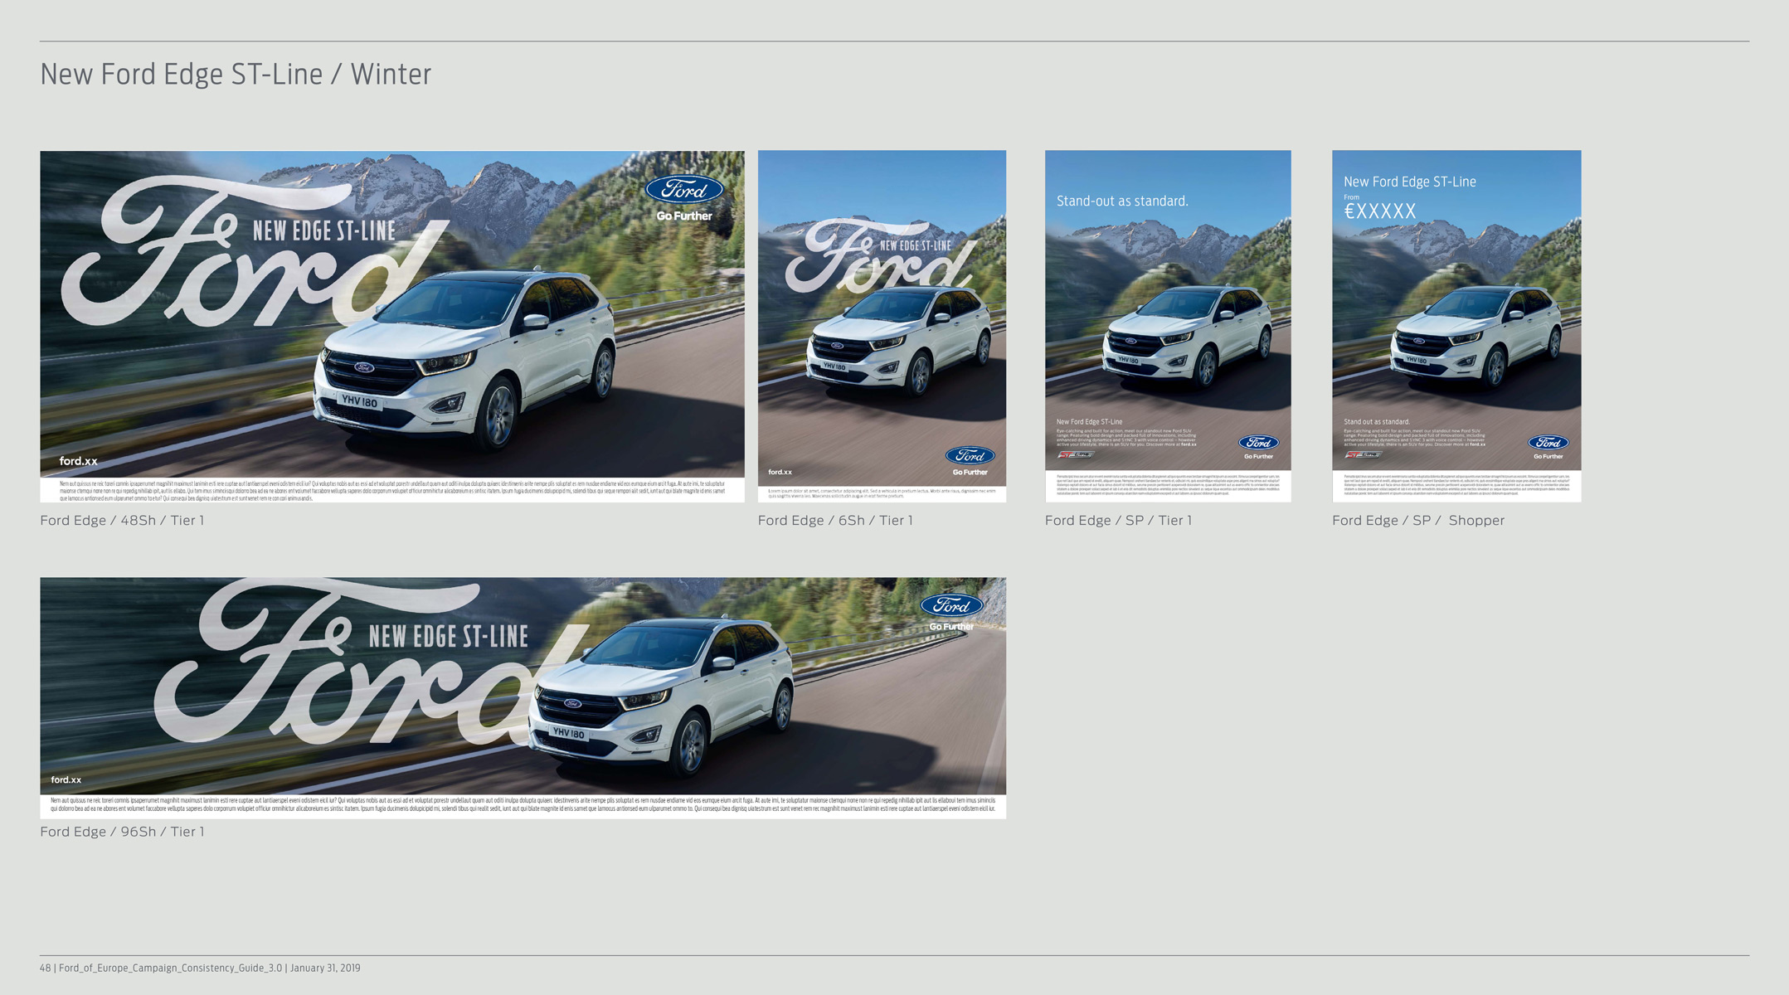Screen dimensions: 1789x995
Task: Click the 'Ford Edge / SP / Shopper' caption
Action: (x=1417, y=521)
